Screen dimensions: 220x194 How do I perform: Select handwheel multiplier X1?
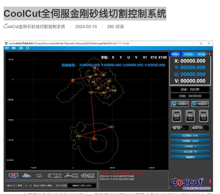click(145, 57)
